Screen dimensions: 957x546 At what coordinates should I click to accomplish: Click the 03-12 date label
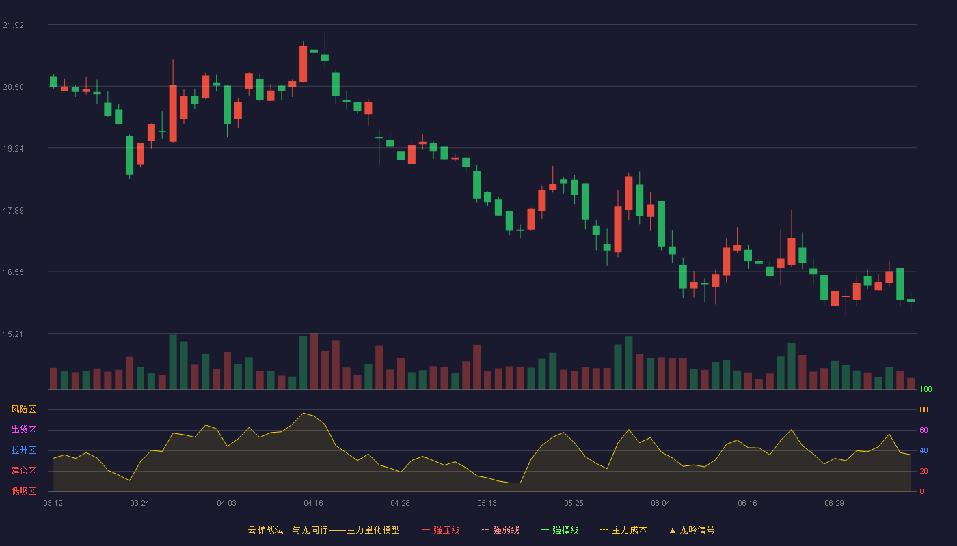[x=53, y=503]
